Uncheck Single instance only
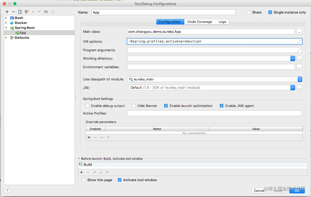Viewport: 311px width, 197px height. 270,12
